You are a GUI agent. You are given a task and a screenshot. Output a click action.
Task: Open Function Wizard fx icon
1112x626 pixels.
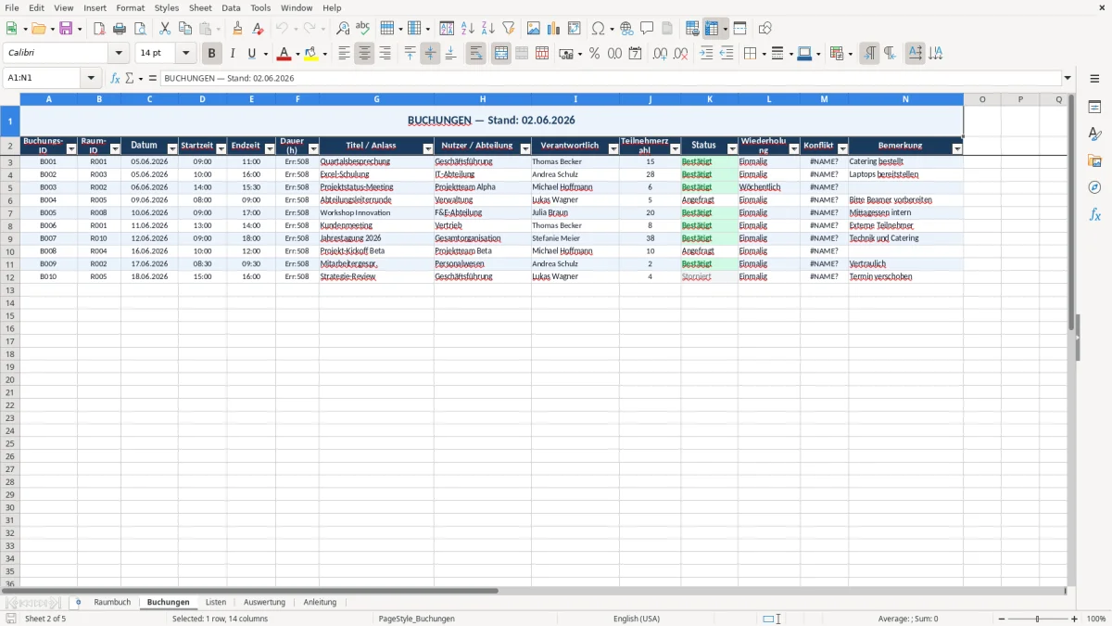116,78
